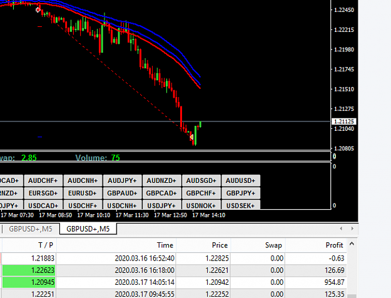This screenshot has width=391, height=298.
Task: Click the 17 Mar 10:10 time axis label
Action: [94, 215]
